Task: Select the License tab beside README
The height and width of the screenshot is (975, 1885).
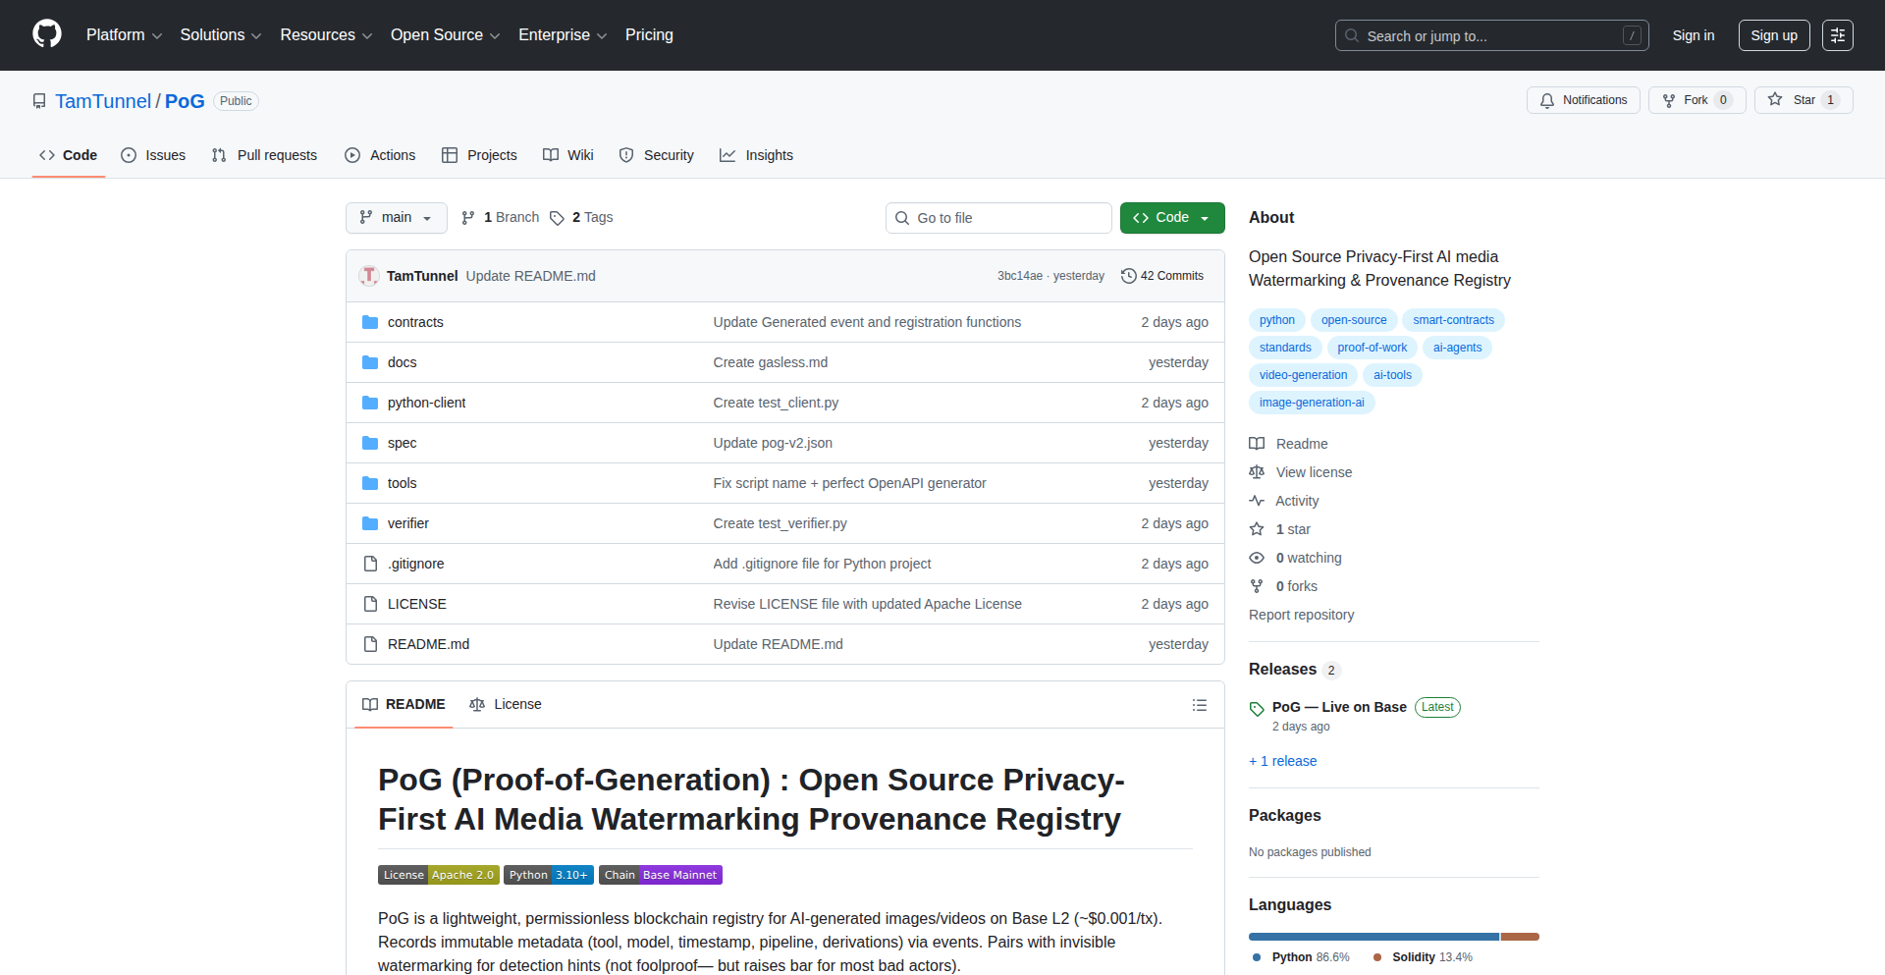Action: (506, 704)
